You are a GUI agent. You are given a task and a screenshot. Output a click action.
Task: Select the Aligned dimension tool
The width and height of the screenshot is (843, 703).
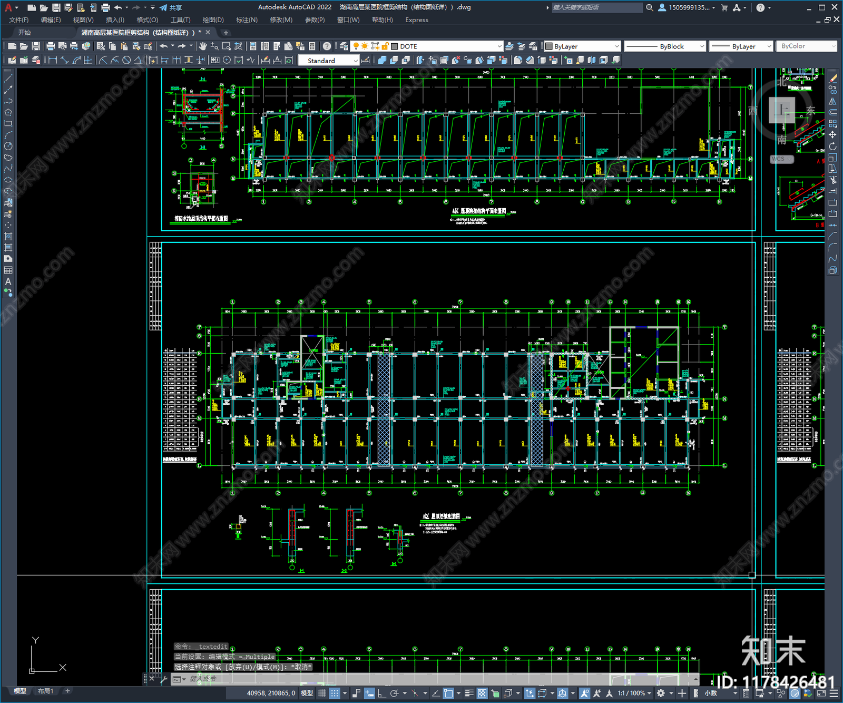(64, 60)
